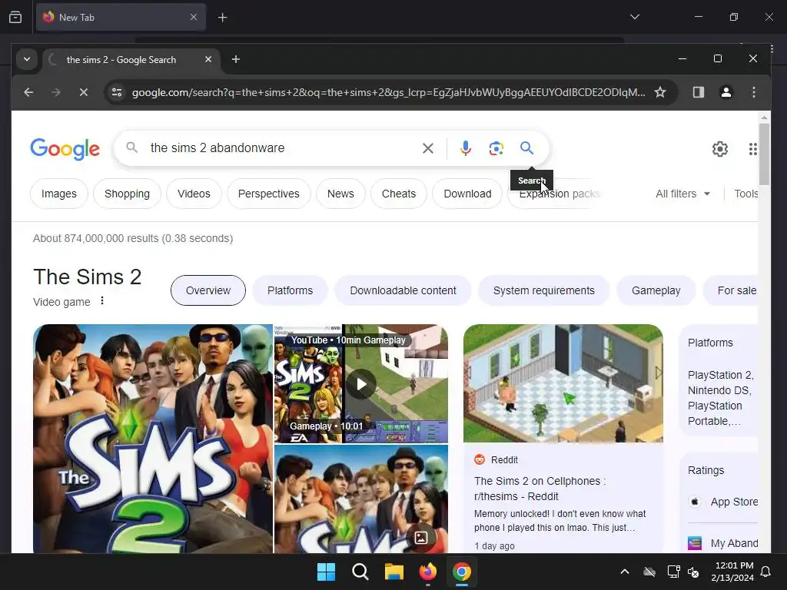The image size is (787, 590).
Task: Open the image gallery icon on the Sims thumbnail
Action: click(421, 537)
